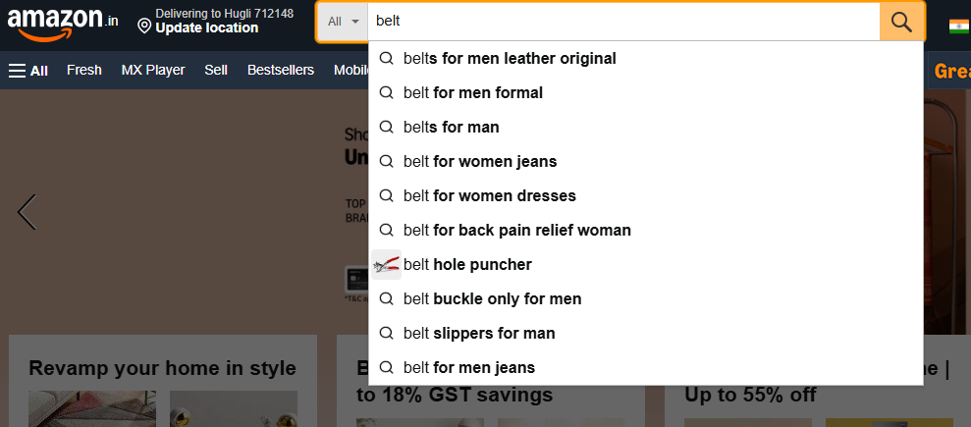Click the belt hole puncher thumbnail

pyautogui.click(x=386, y=264)
